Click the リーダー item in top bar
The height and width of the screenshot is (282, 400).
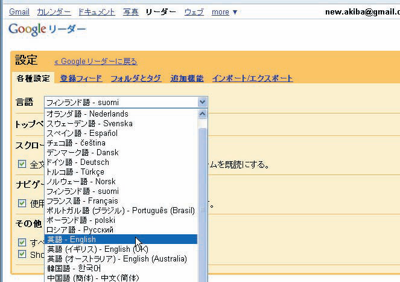click(161, 11)
